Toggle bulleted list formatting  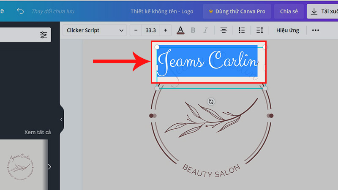[x=242, y=30]
